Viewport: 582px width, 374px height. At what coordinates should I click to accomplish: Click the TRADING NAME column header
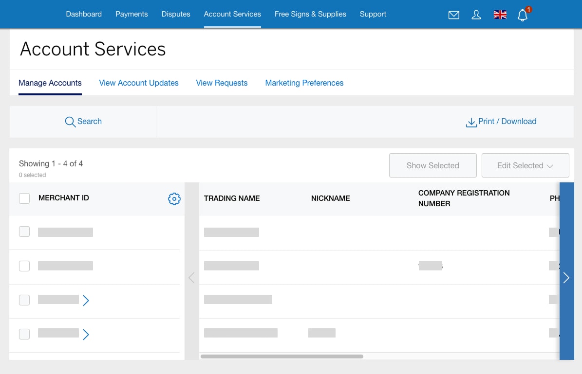(232, 198)
